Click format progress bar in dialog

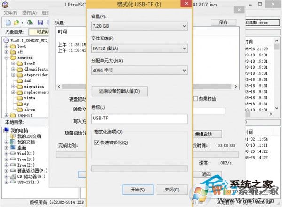point(139,168)
